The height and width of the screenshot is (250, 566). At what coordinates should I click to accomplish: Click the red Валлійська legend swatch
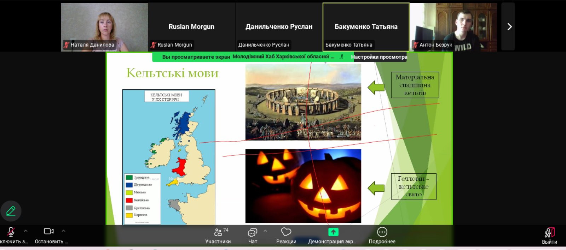coord(129,200)
